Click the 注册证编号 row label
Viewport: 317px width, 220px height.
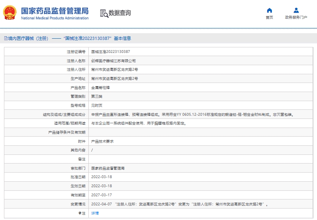tap(76, 52)
